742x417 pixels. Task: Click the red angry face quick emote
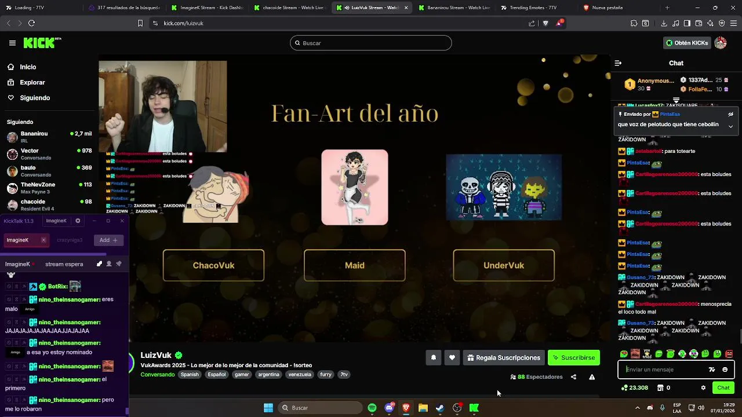tap(729, 354)
